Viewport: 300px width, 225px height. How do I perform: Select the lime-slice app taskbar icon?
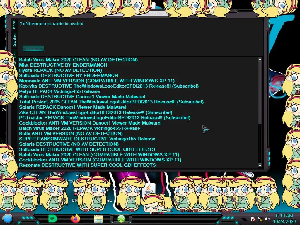pos(121,219)
